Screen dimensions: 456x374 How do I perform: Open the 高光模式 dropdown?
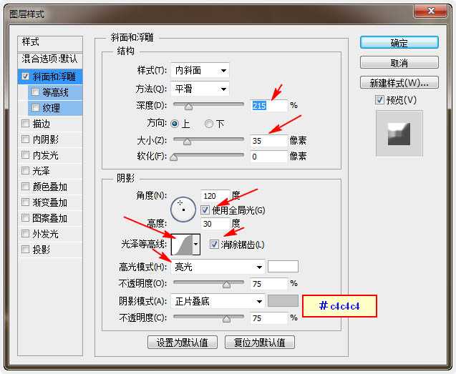coord(218,267)
